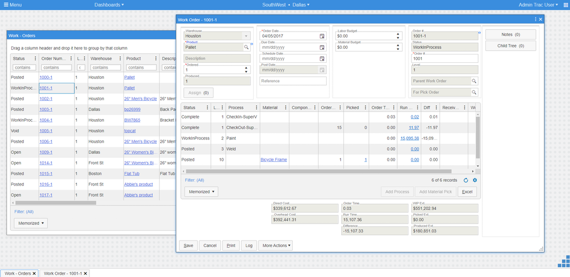Open the Order Date calendar picker
Screen dimensions: 570x277
click(x=321, y=36)
